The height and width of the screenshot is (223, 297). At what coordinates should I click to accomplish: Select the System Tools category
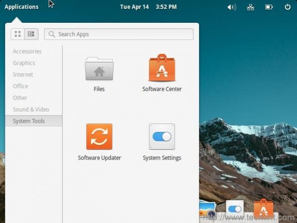pyautogui.click(x=34, y=121)
